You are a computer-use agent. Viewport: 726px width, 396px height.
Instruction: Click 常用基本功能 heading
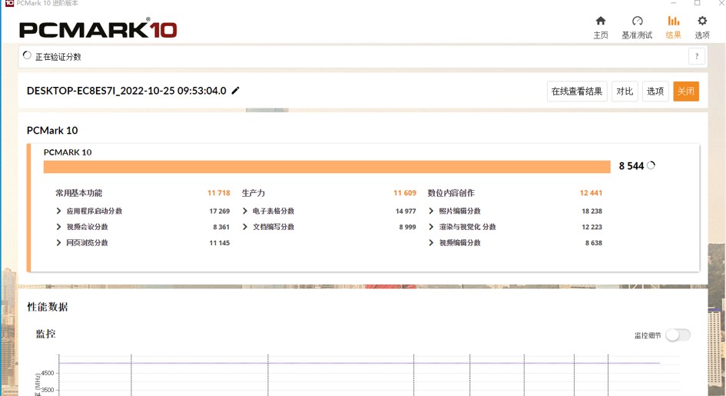[x=78, y=193]
